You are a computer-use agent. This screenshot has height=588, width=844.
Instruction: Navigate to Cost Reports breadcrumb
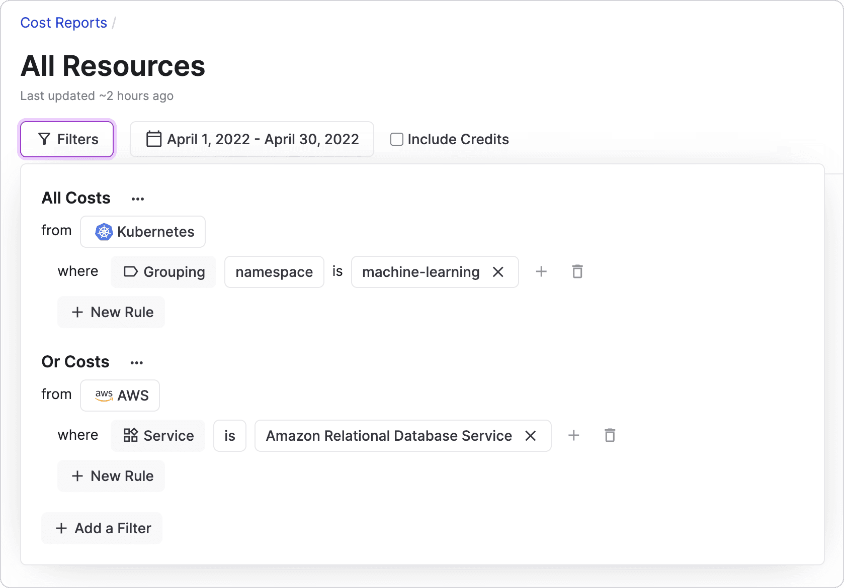63,23
